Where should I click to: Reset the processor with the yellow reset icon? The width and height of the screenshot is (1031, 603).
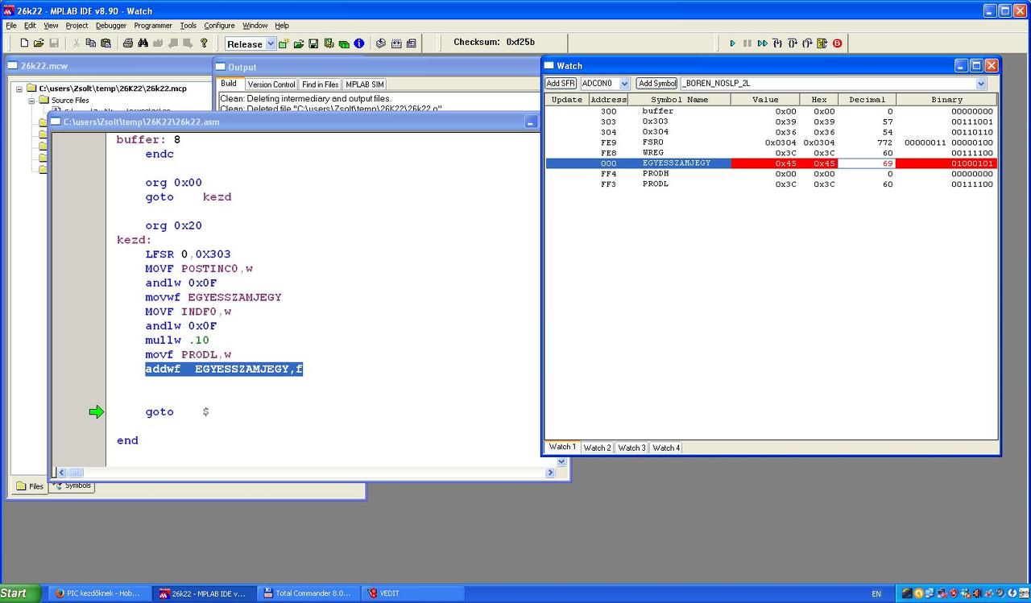[x=822, y=43]
